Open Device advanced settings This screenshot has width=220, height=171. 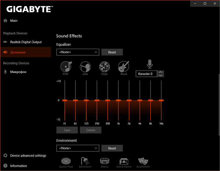pyautogui.click(x=28, y=155)
